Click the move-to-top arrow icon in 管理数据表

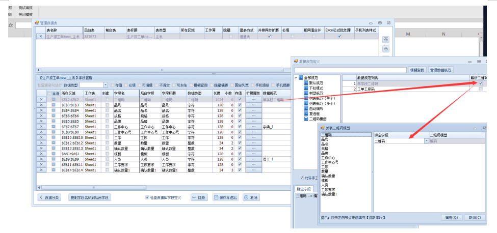click(385, 39)
